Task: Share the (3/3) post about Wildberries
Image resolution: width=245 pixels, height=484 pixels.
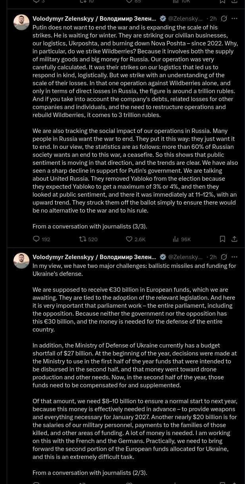Action: 234,239
